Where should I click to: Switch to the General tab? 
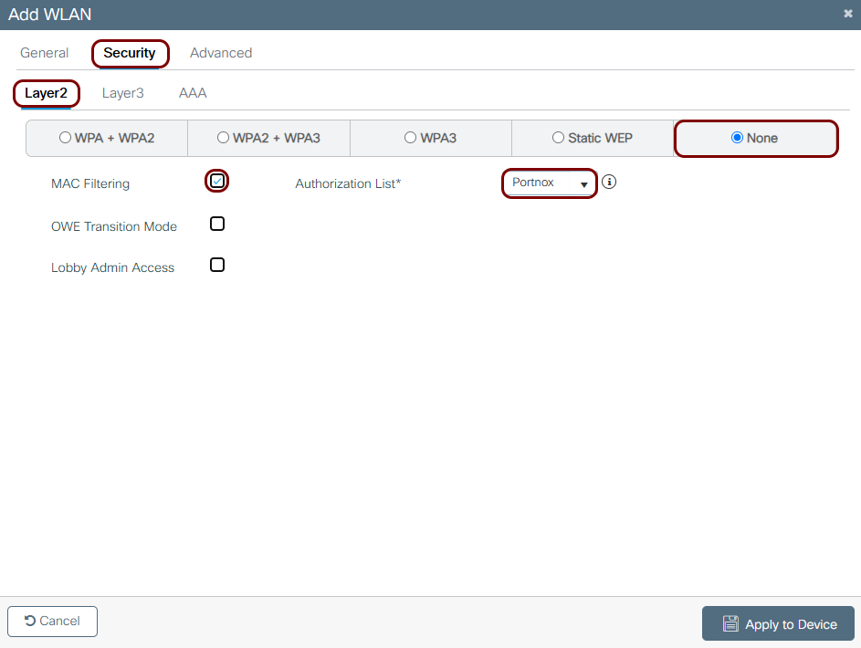[45, 53]
